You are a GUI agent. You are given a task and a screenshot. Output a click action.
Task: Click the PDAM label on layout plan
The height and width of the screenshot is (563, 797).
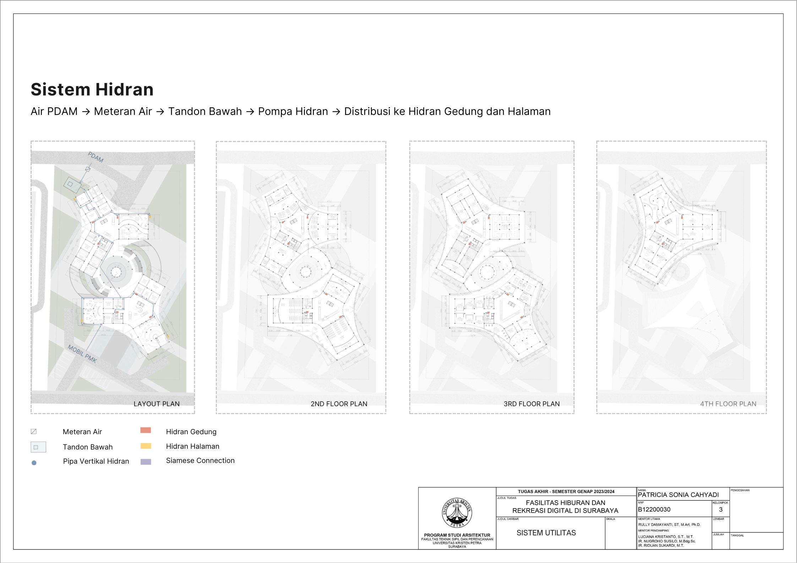coord(95,157)
